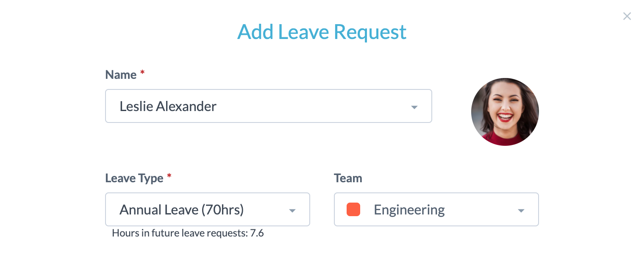Click the Name label
This screenshot has width=639, height=256.
coord(122,74)
